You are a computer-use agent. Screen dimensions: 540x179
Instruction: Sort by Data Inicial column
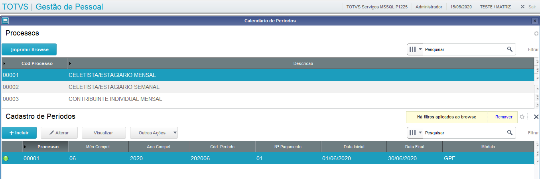pos(354,147)
